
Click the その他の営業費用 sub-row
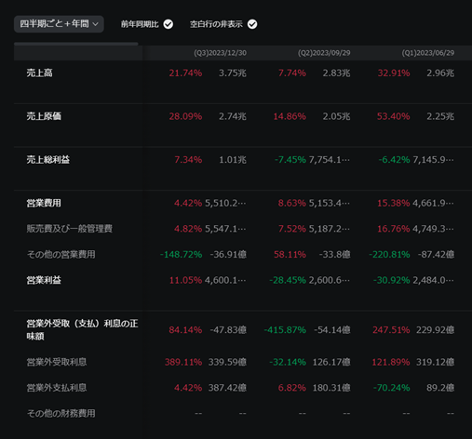61,255
